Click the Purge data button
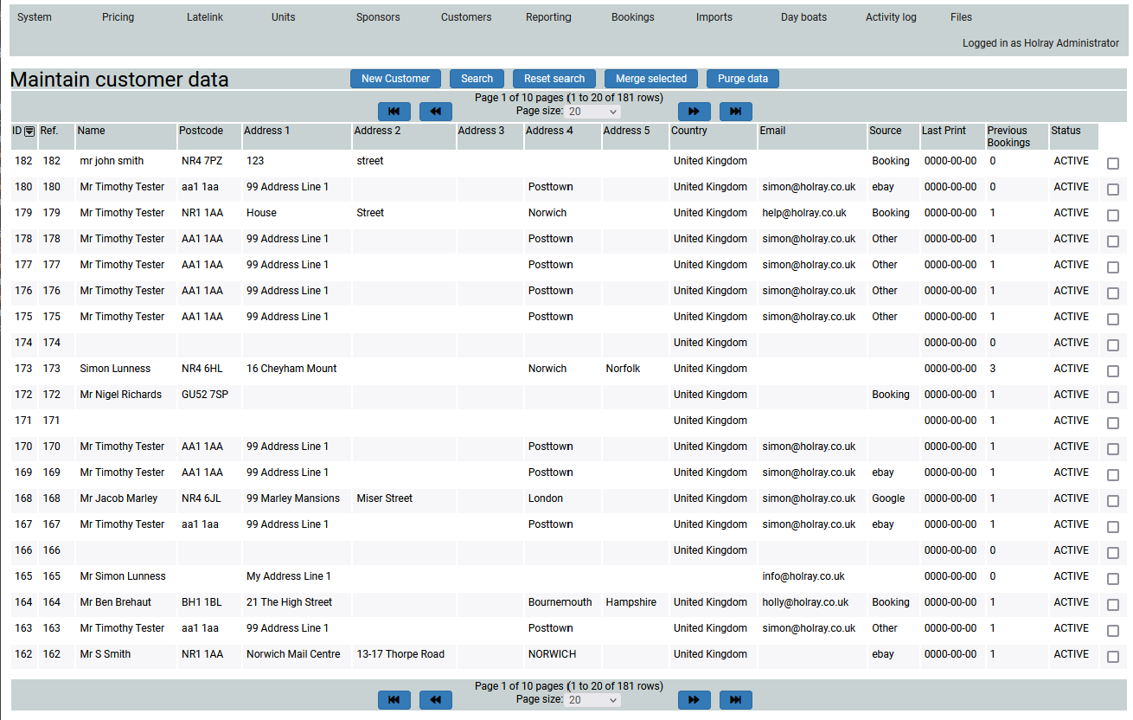Screen dimensions: 1133x720 tap(743, 79)
